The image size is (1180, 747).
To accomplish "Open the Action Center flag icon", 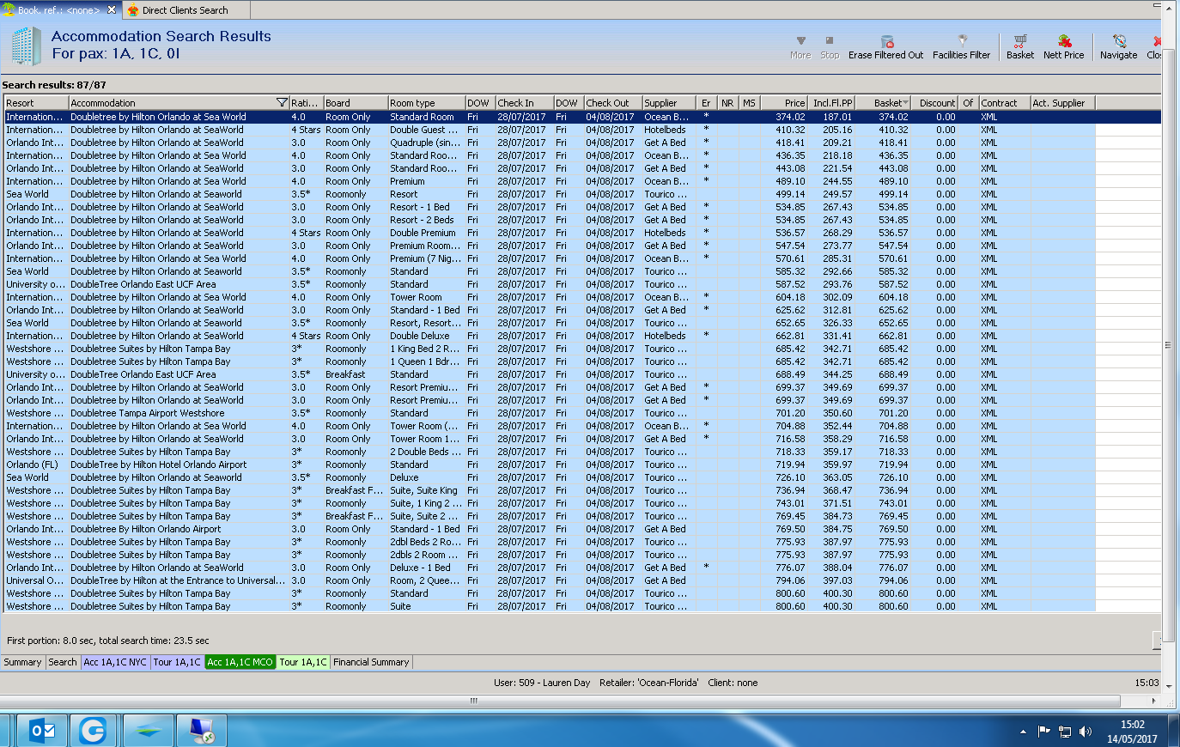I will [x=1043, y=732].
